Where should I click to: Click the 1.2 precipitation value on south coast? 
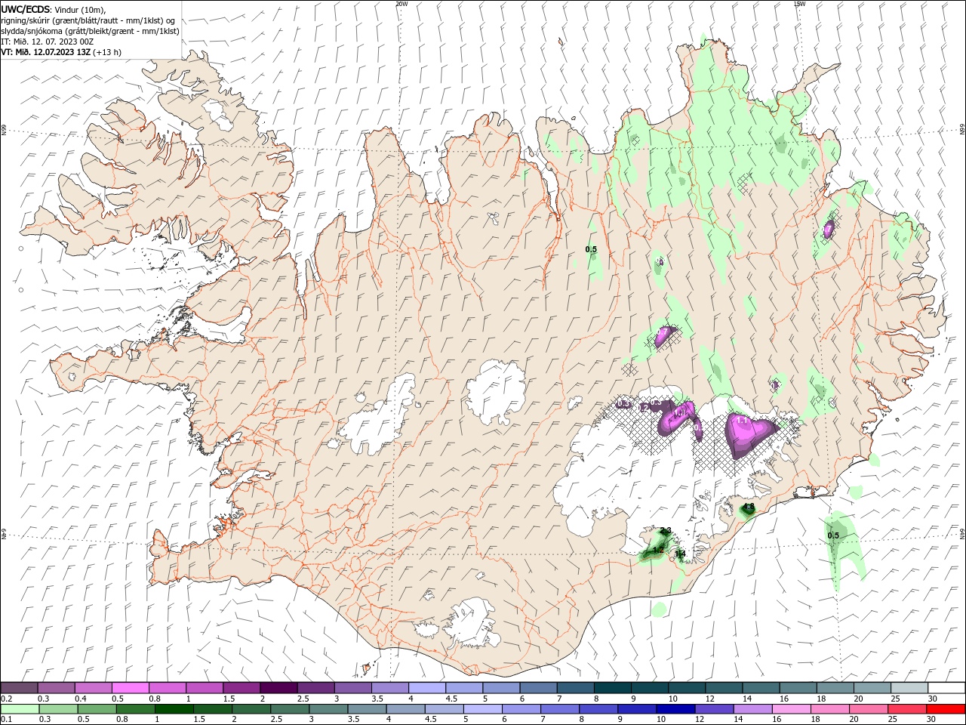(x=658, y=550)
